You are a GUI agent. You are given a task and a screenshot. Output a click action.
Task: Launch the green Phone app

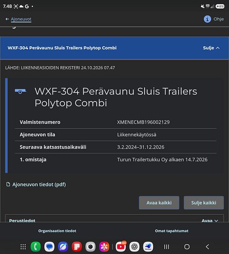[x=36, y=247]
